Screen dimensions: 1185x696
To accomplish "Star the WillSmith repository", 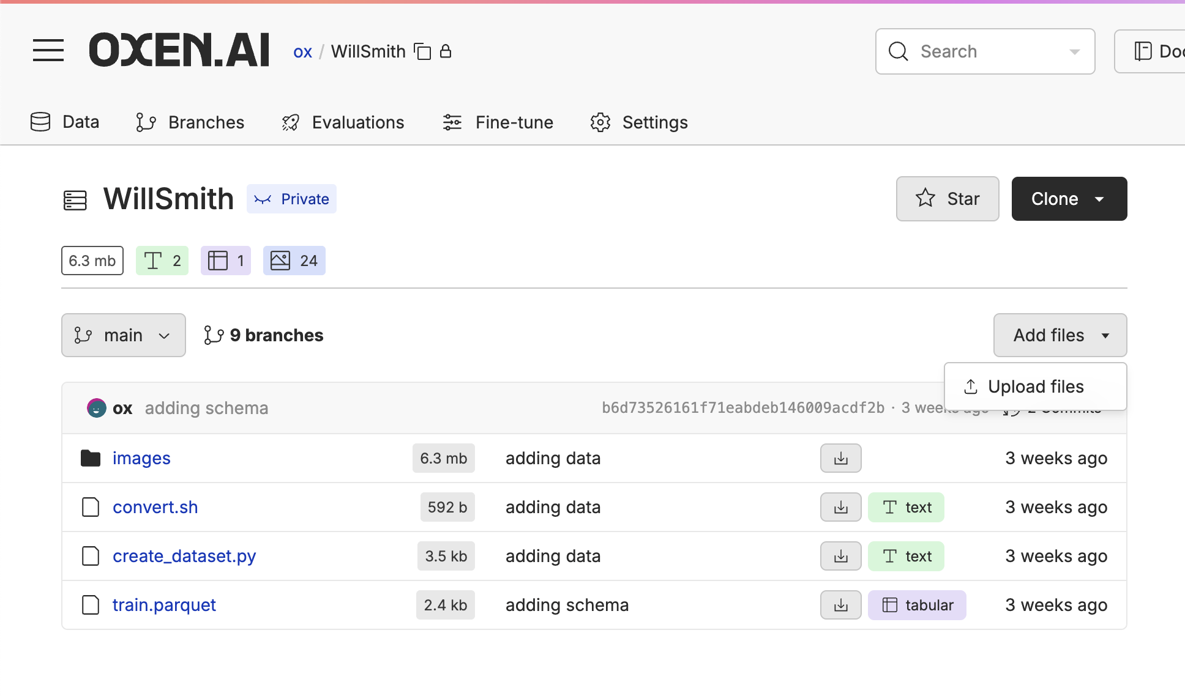I will 947,199.
